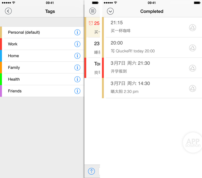Open the hamburger menu icon
The width and height of the screenshot is (202, 178).
click(x=93, y=11)
